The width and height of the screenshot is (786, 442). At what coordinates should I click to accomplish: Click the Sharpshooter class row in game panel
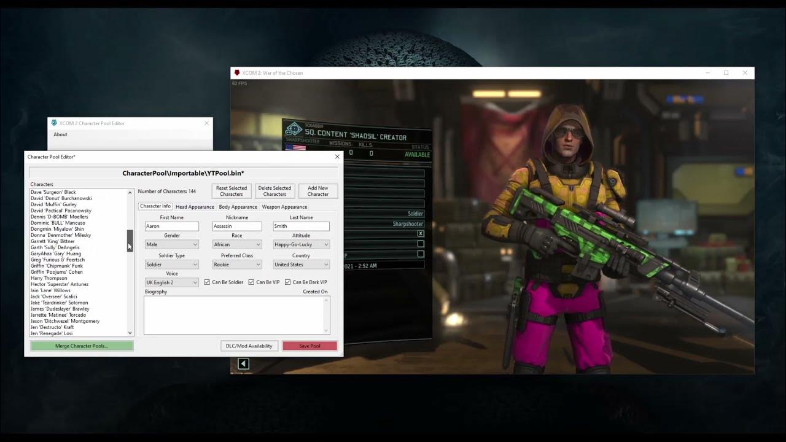[x=384, y=224]
